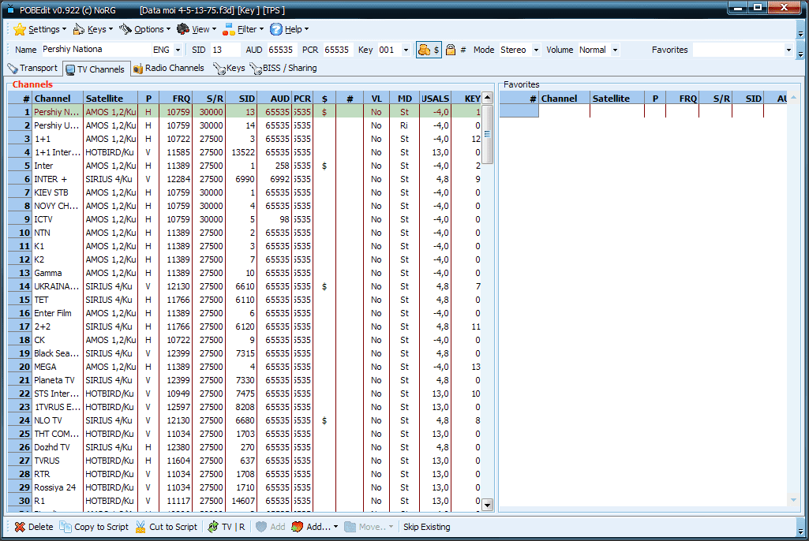Click Cut to Script button
Viewport: 809px width, 541px height.
(x=166, y=527)
